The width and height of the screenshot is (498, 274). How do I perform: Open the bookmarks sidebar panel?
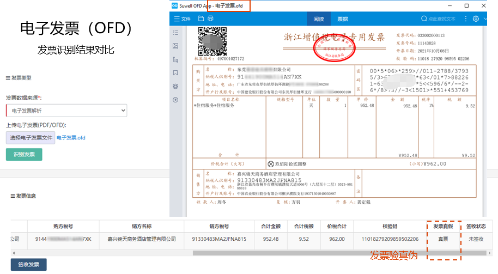175,72
